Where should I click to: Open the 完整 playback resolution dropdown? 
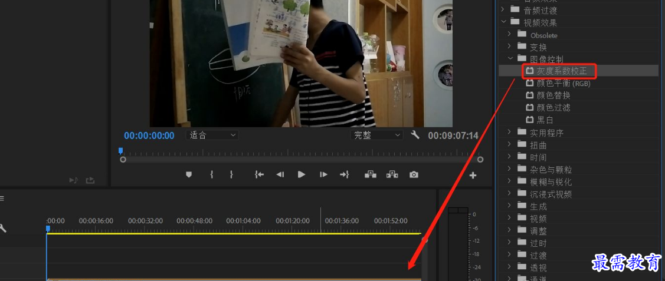(x=376, y=135)
